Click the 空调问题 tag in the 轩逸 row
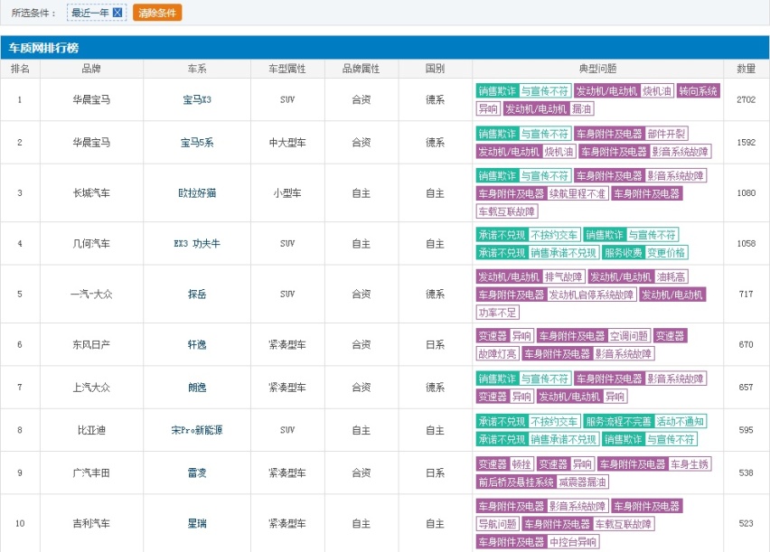770x552 pixels. click(x=629, y=336)
